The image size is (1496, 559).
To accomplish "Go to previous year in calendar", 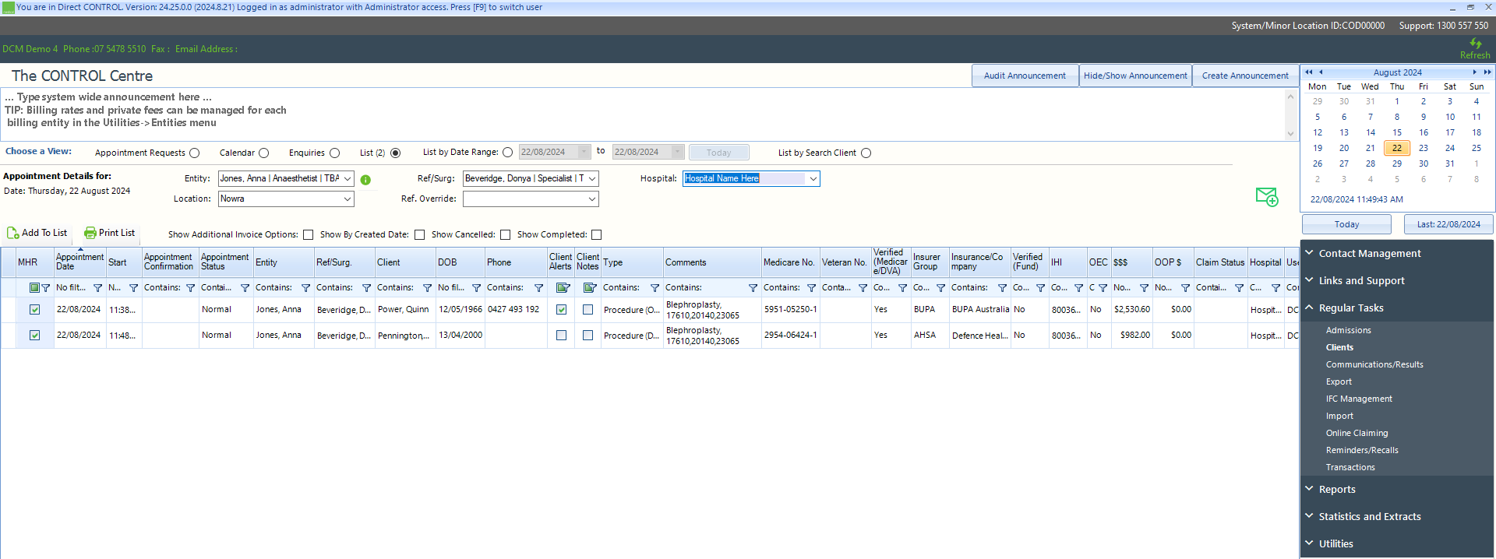I will [1309, 72].
